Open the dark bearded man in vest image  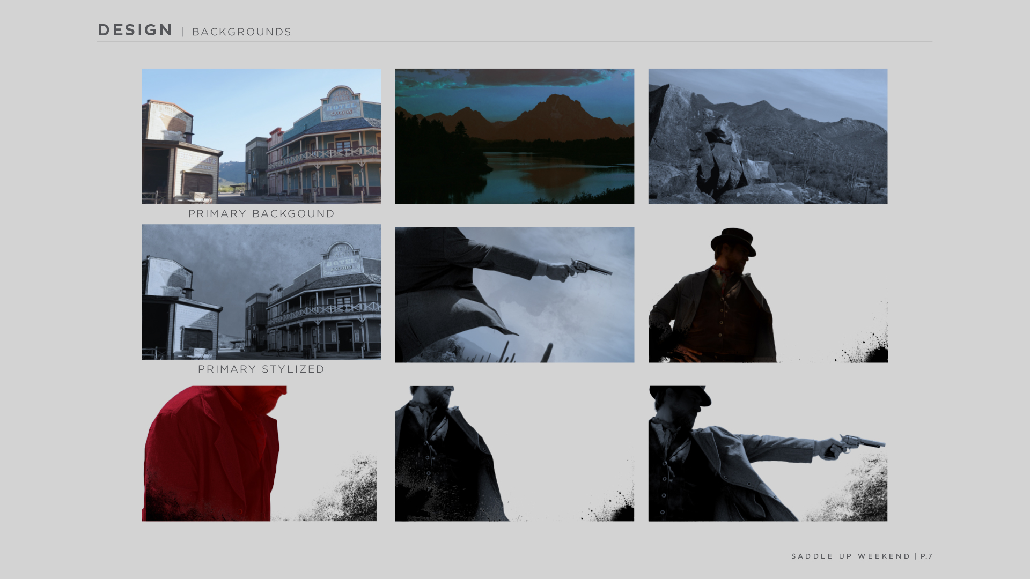pyautogui.click(x=514, y=454)
